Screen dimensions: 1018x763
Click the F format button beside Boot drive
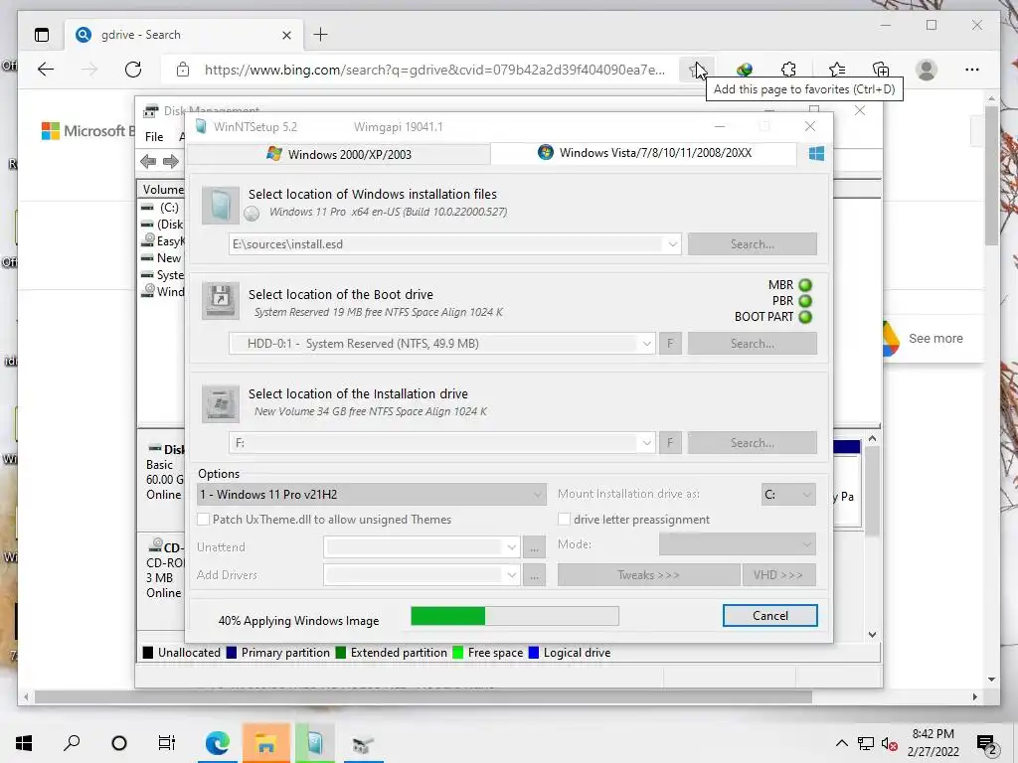(x=670, y=344)
